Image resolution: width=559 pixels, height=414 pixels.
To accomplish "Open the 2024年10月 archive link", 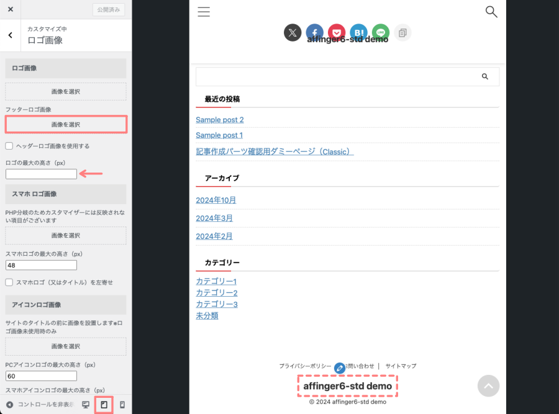I will coord(216,200).
